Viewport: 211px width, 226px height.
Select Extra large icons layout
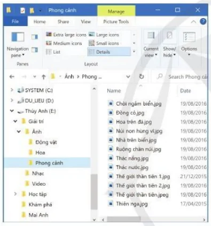[x=66, y=35]
